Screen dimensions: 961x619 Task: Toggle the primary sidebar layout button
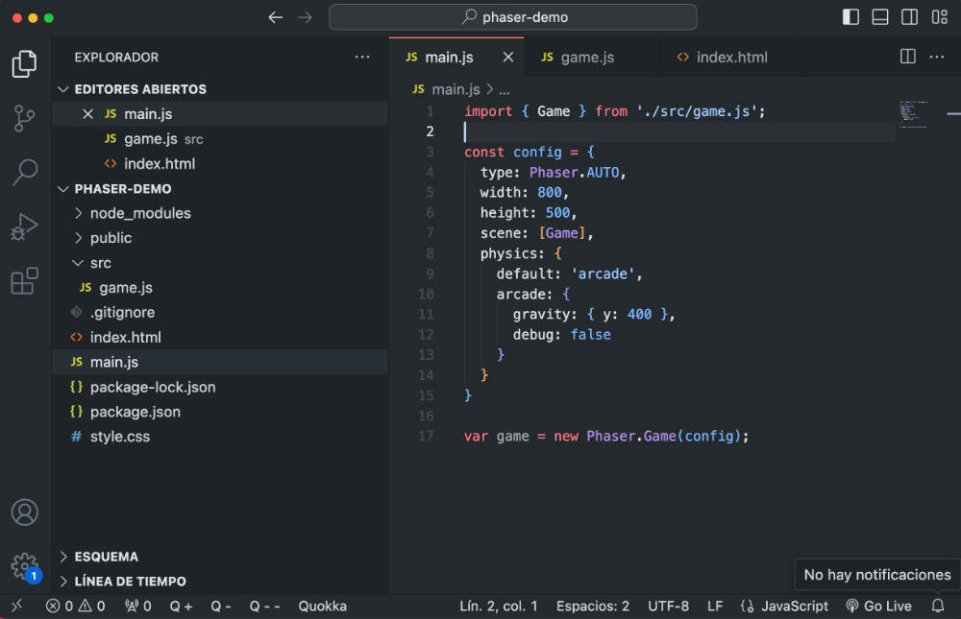(x=850, y=17)
